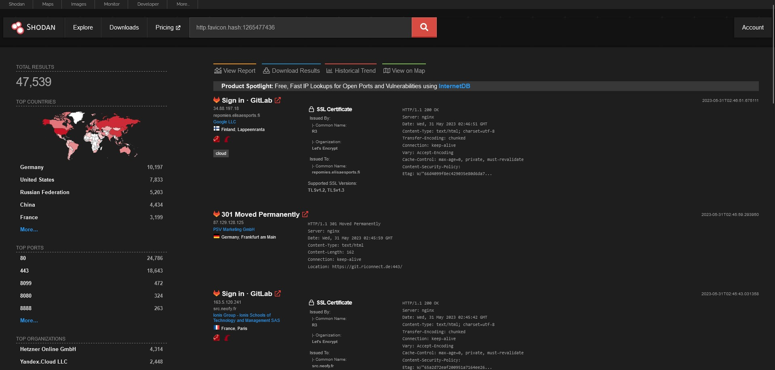
Task: Click SSL lock icon in the repomies.elisaesports.fi result
Action: [x=311, y=109]
